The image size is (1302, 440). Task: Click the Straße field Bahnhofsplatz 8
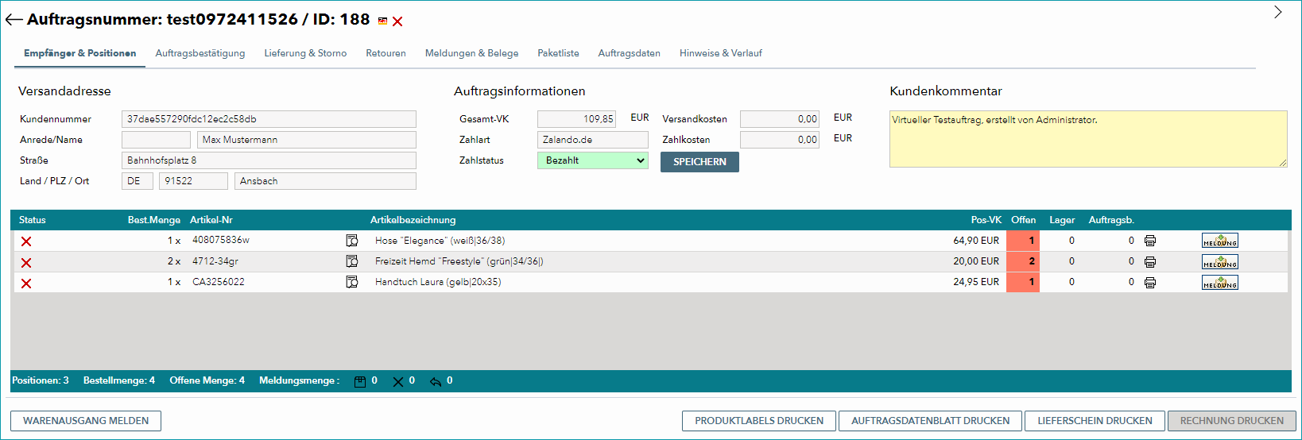coord(269,160)
